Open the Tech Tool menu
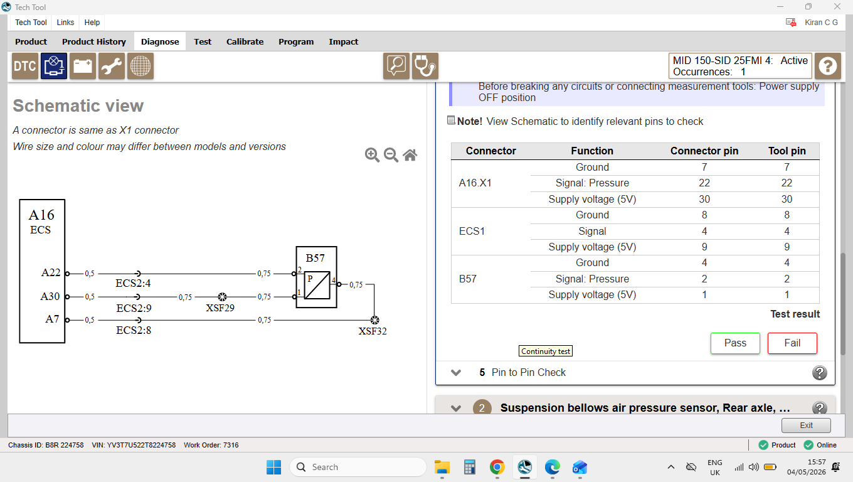 pyautogui.click(x=31, y=23)
